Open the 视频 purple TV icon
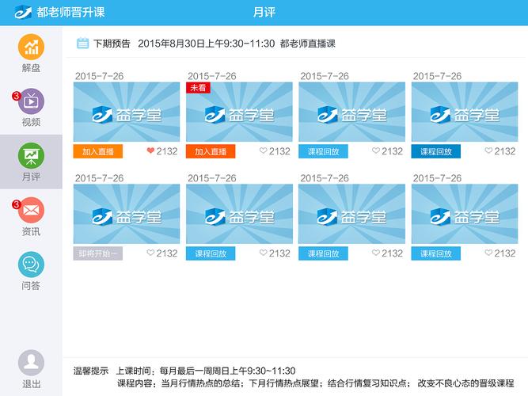Screen dimensions: 528x396 point(31,101)
